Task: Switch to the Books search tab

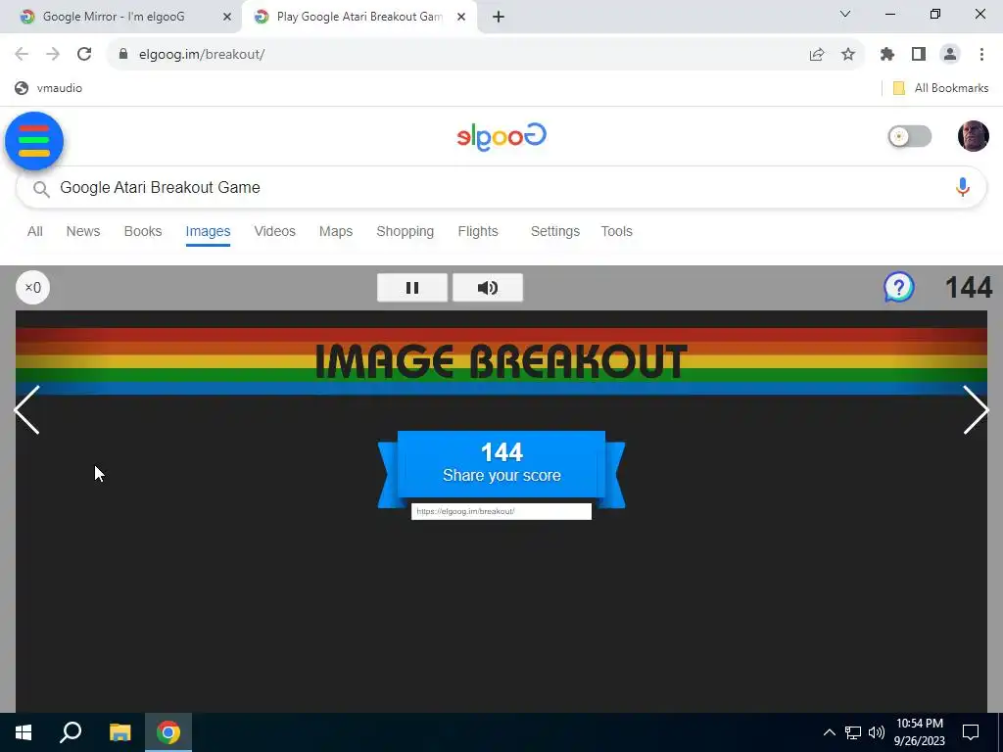Action: click(x=143, y=231)
